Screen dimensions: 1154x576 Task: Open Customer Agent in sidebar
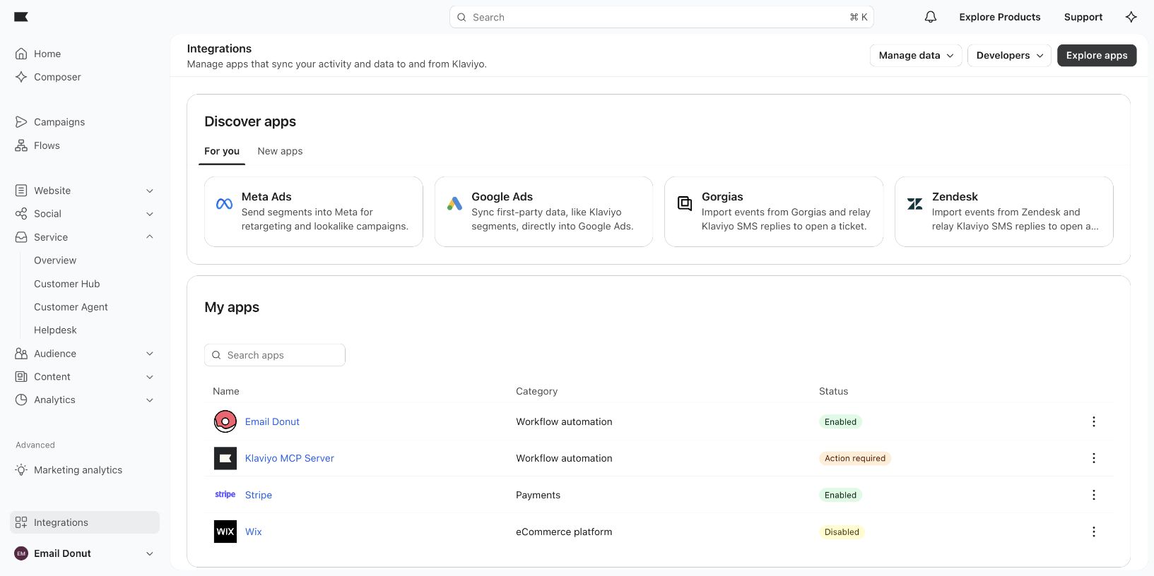[x=71, y=307]
